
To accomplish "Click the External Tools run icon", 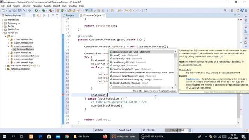I will click(50, 10).
